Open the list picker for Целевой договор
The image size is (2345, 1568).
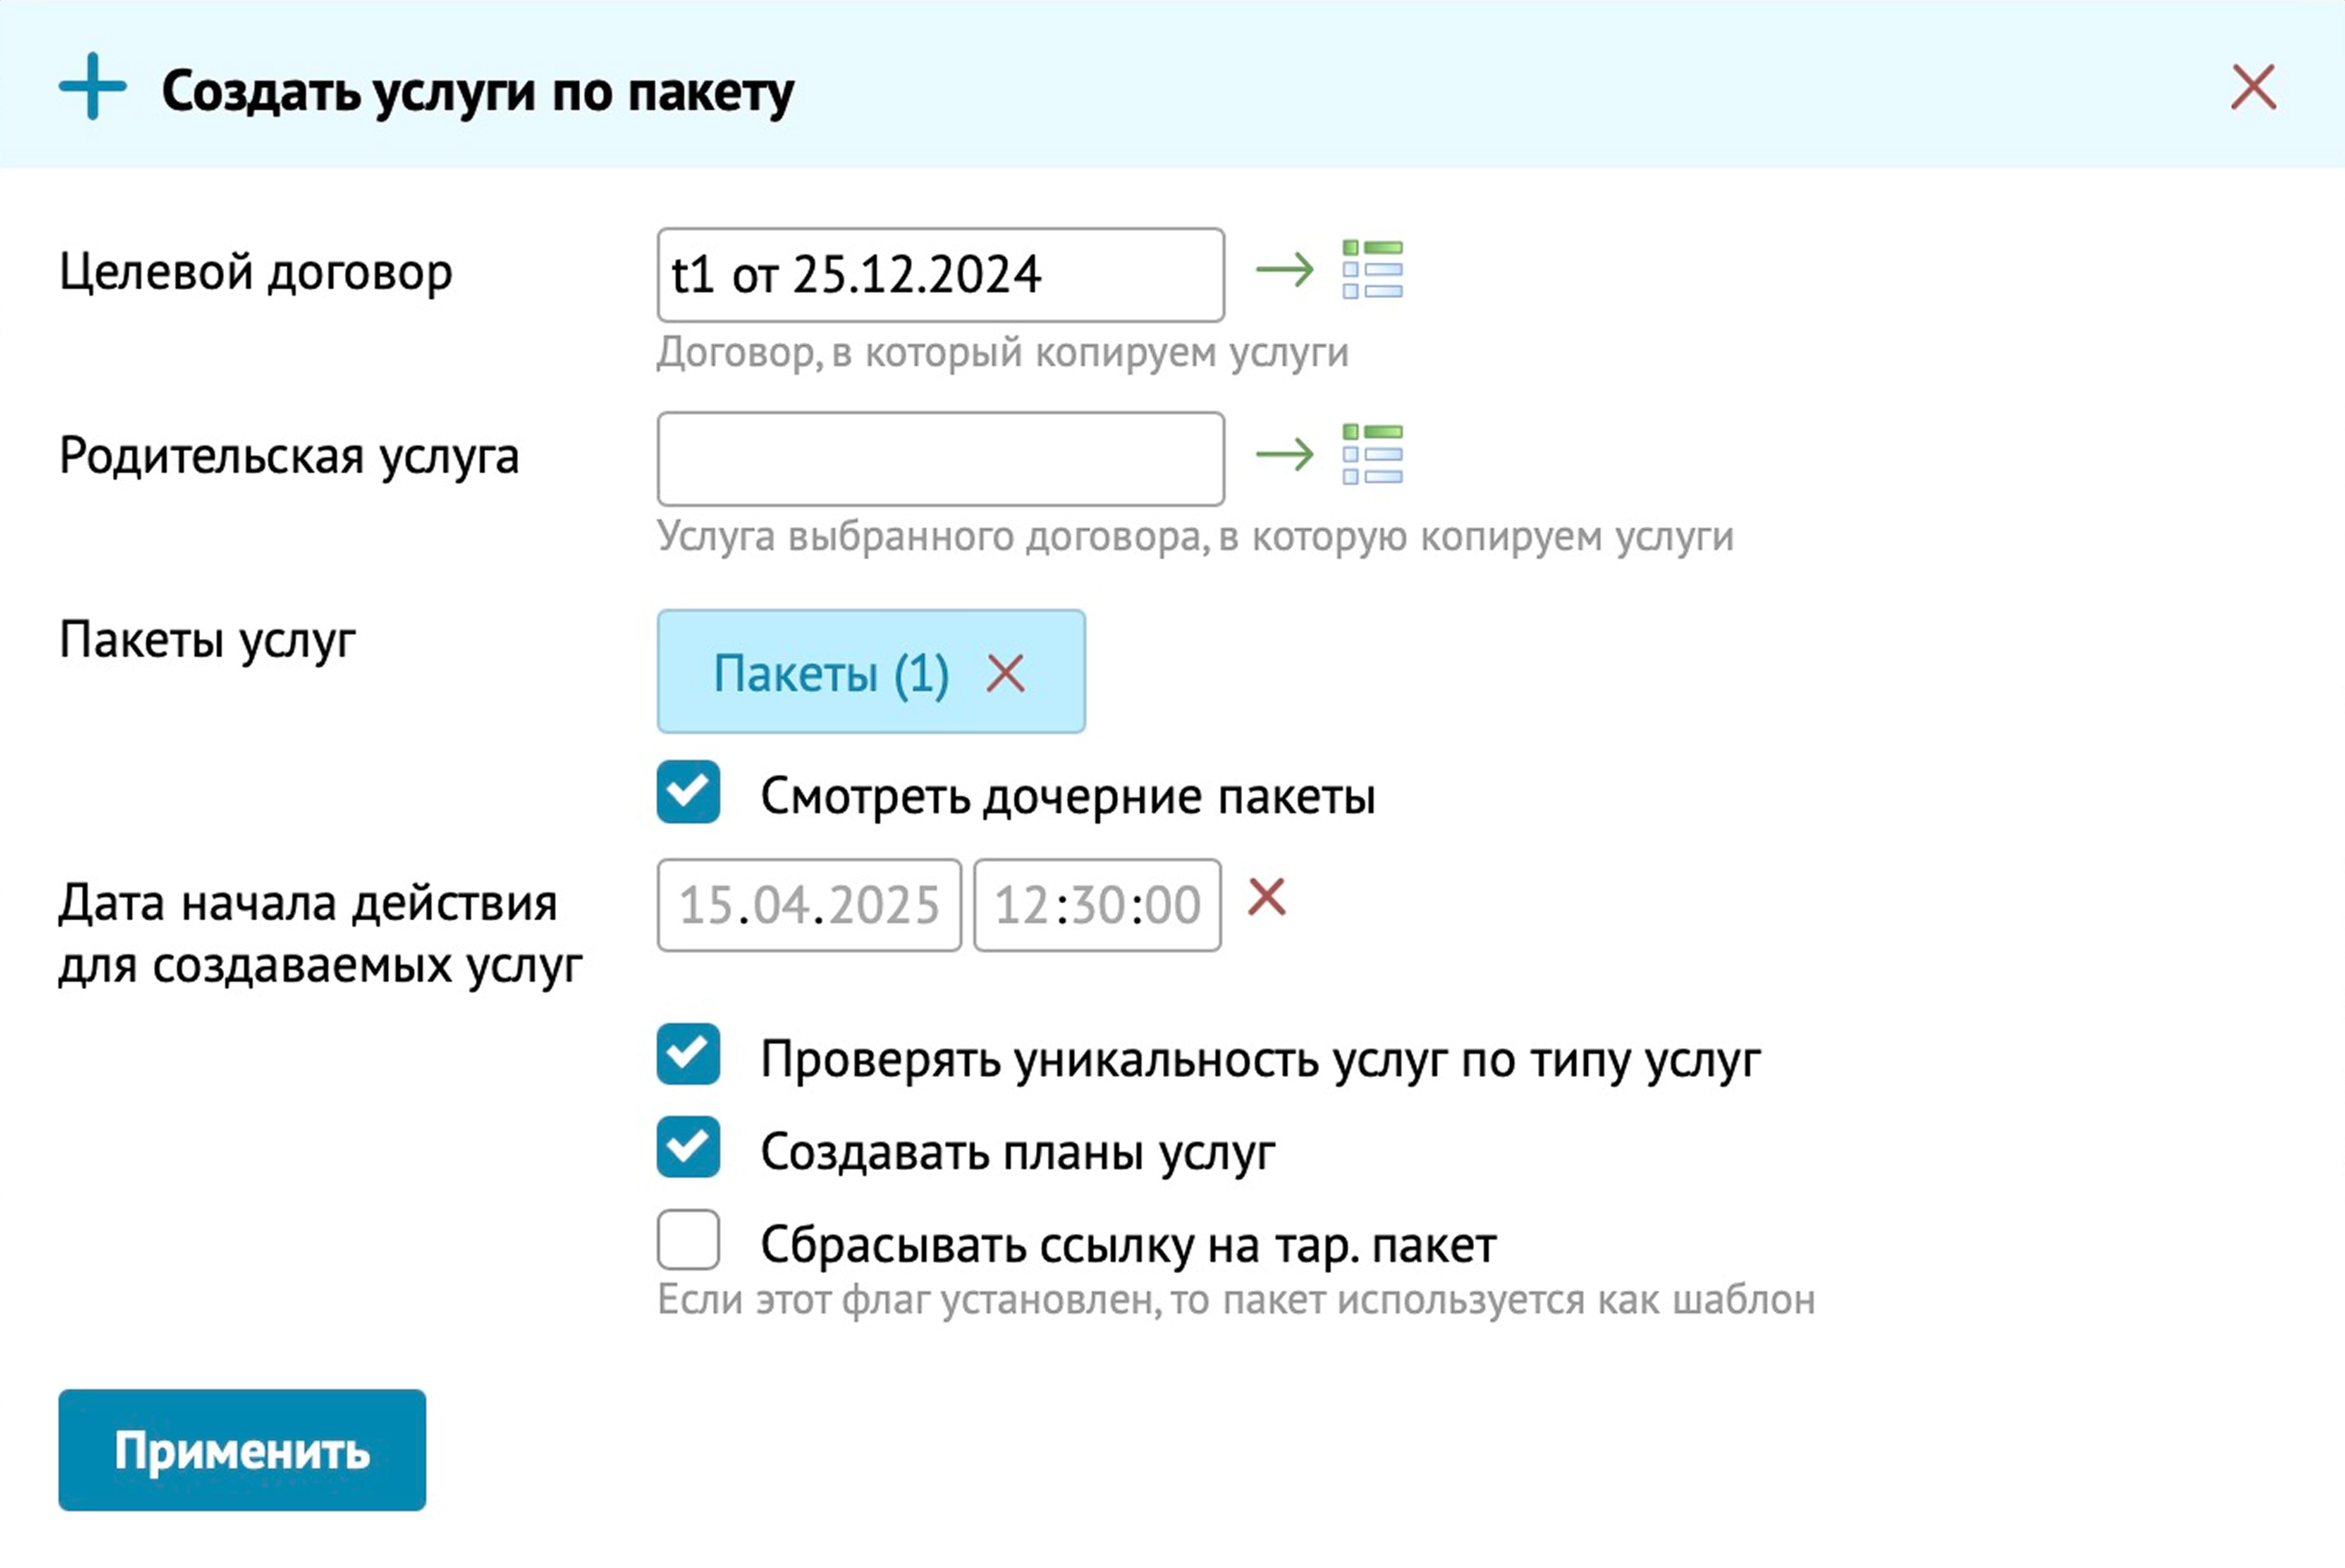pyautogui.click(x=1372, y=270)
